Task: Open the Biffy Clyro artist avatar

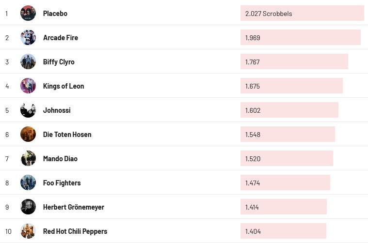Action: [28, 61]
